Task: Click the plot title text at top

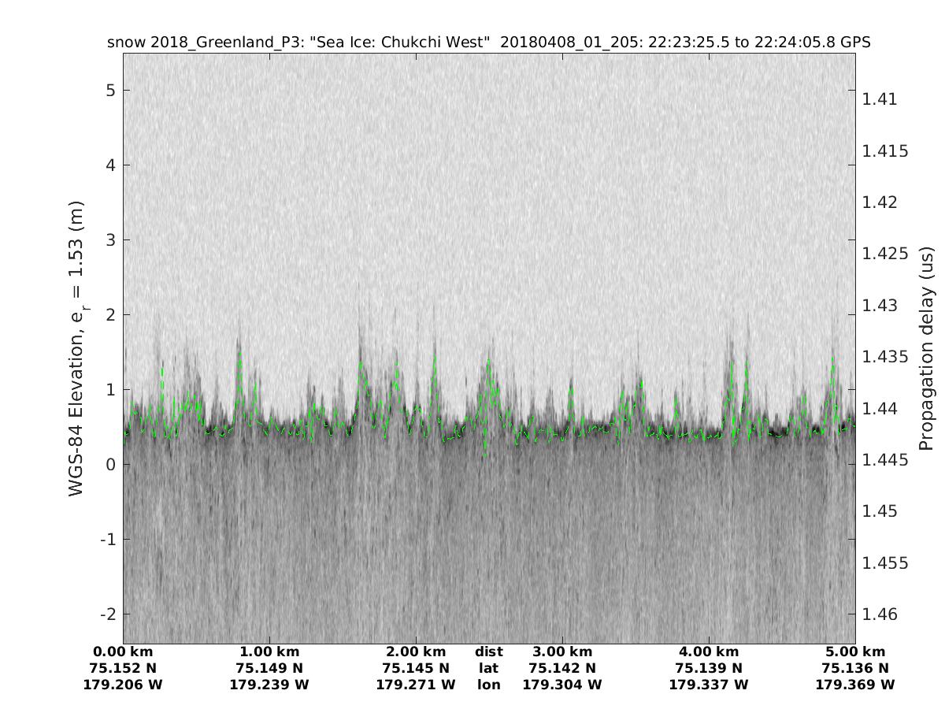Action: click(488, 43)
